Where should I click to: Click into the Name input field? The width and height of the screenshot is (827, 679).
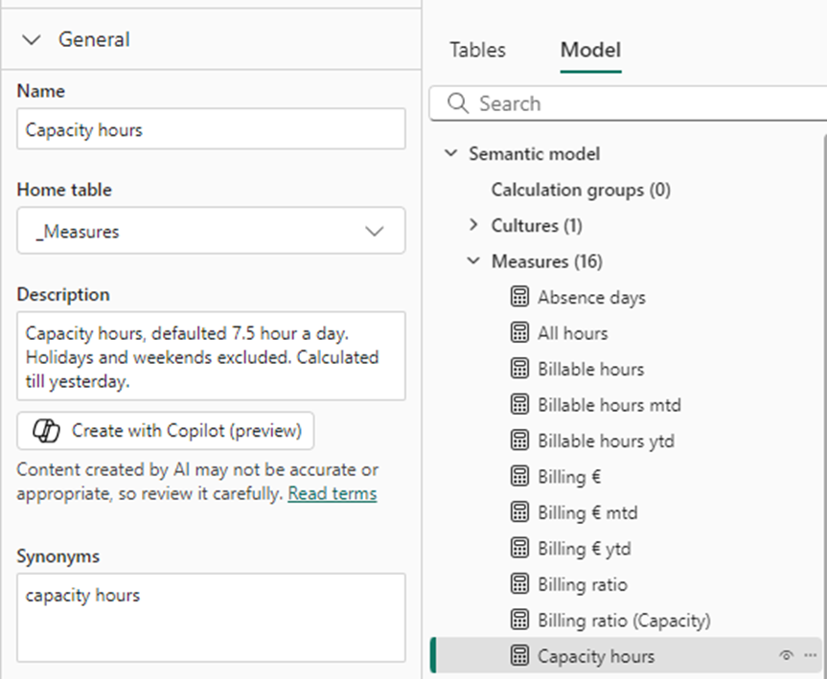[x=211, y=129]
